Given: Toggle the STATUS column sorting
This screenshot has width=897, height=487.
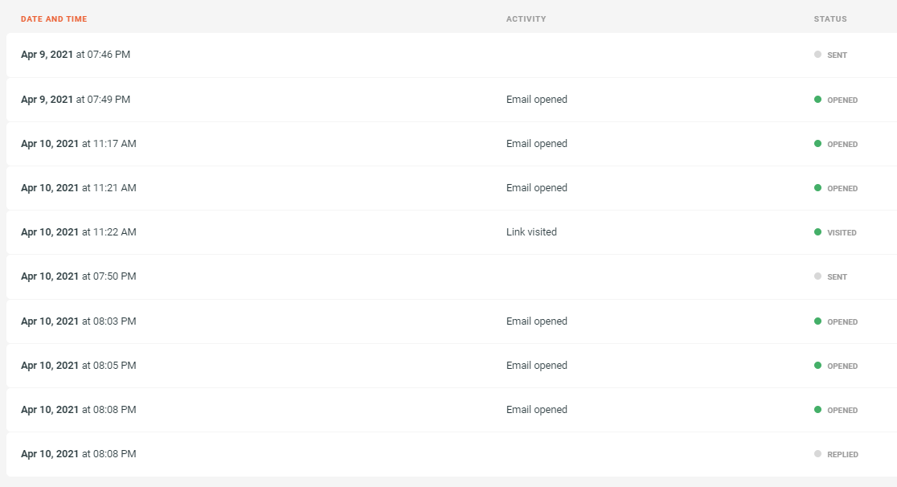Looking at the screenshot, I should click(x=829, y=18).
